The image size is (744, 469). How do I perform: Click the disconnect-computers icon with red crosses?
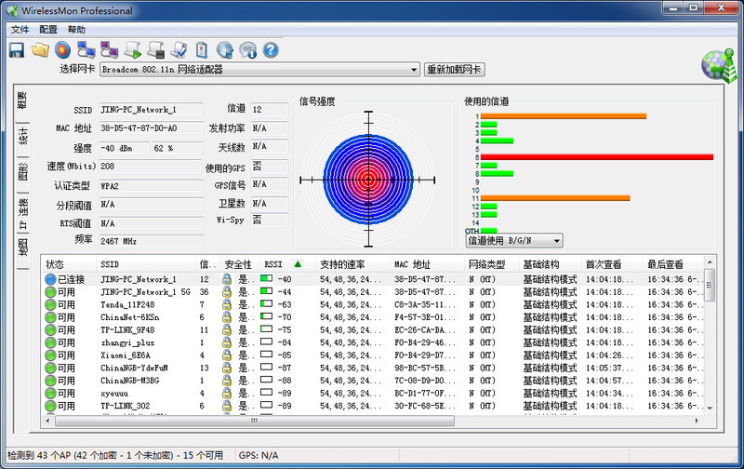point(109,50)
